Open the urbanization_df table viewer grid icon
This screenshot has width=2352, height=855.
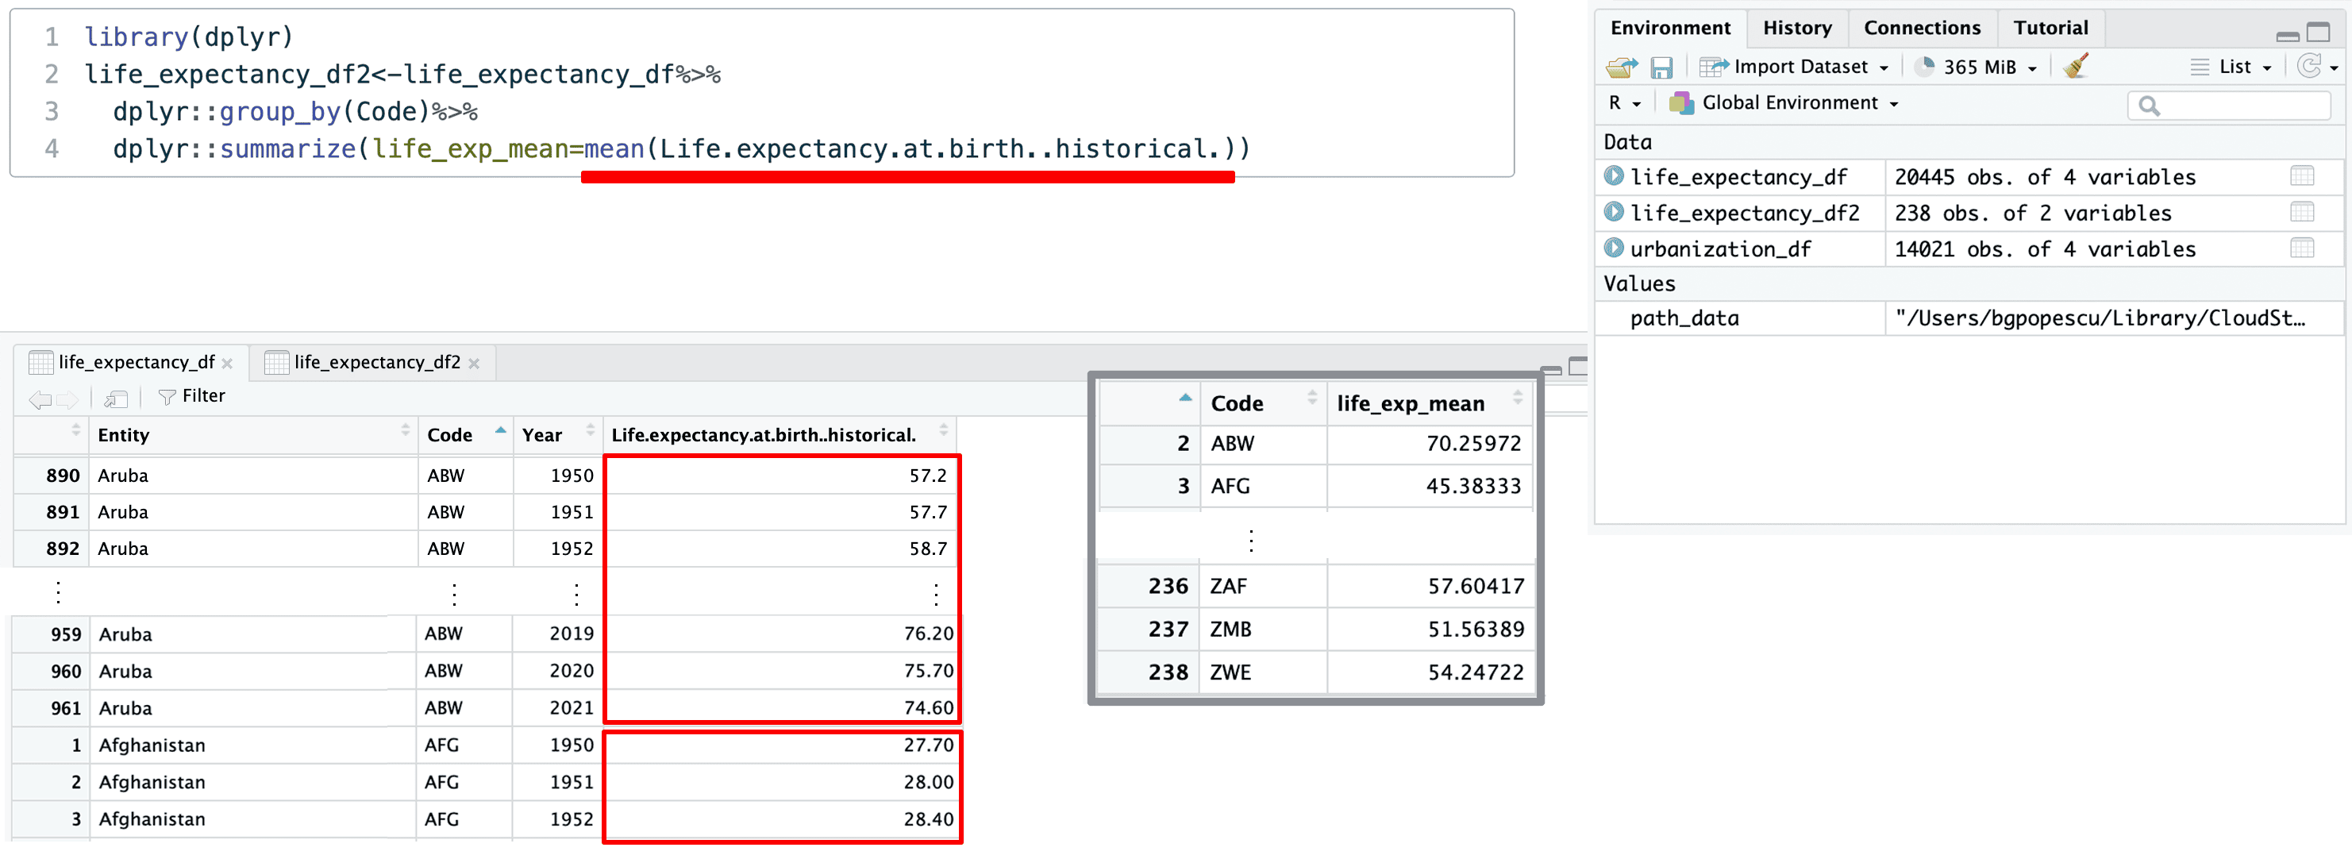click(x=2302, y=248)
